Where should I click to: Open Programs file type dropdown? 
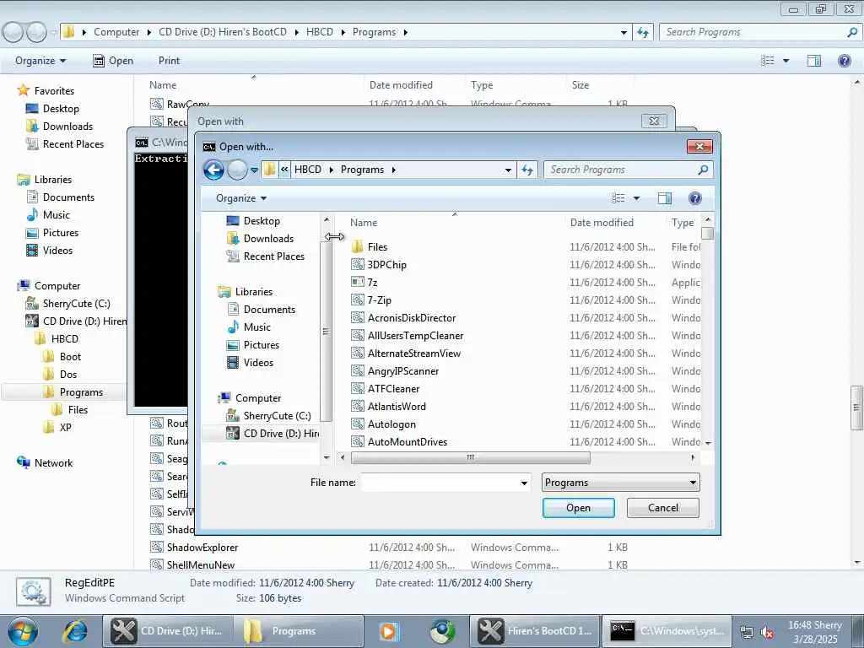(620, 483)
